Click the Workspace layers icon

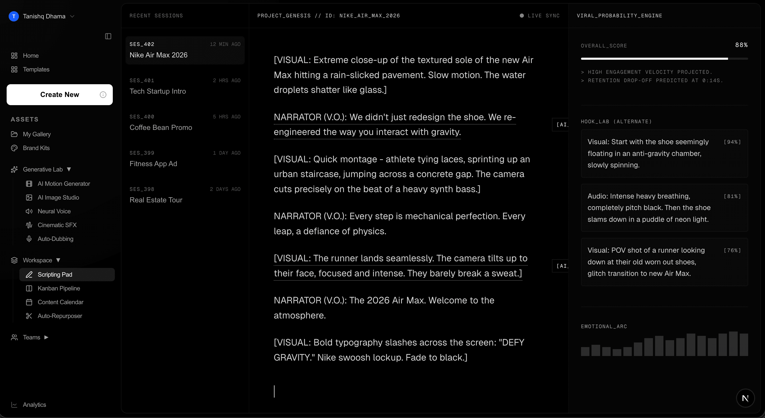pyautogui.click(x=14, y=260)
